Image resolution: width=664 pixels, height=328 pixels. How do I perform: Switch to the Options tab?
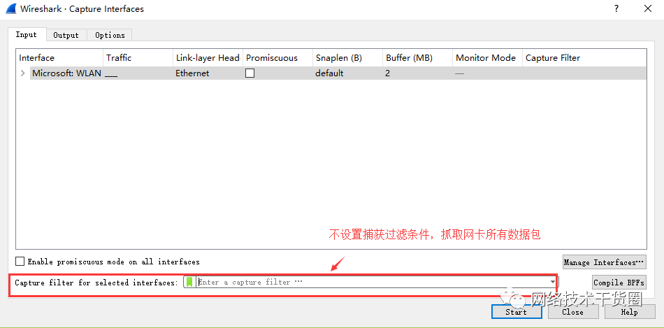point(110,35)
